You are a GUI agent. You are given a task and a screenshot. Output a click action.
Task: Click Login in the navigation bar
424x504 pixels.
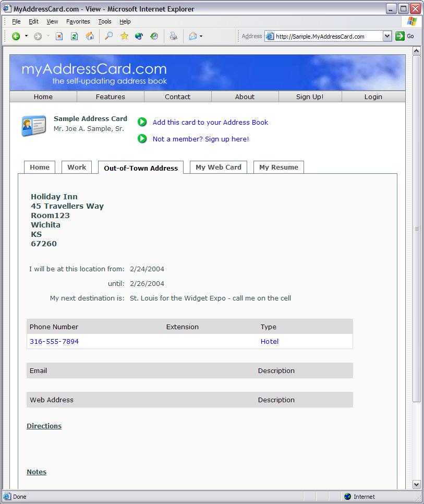coord(373,97)
